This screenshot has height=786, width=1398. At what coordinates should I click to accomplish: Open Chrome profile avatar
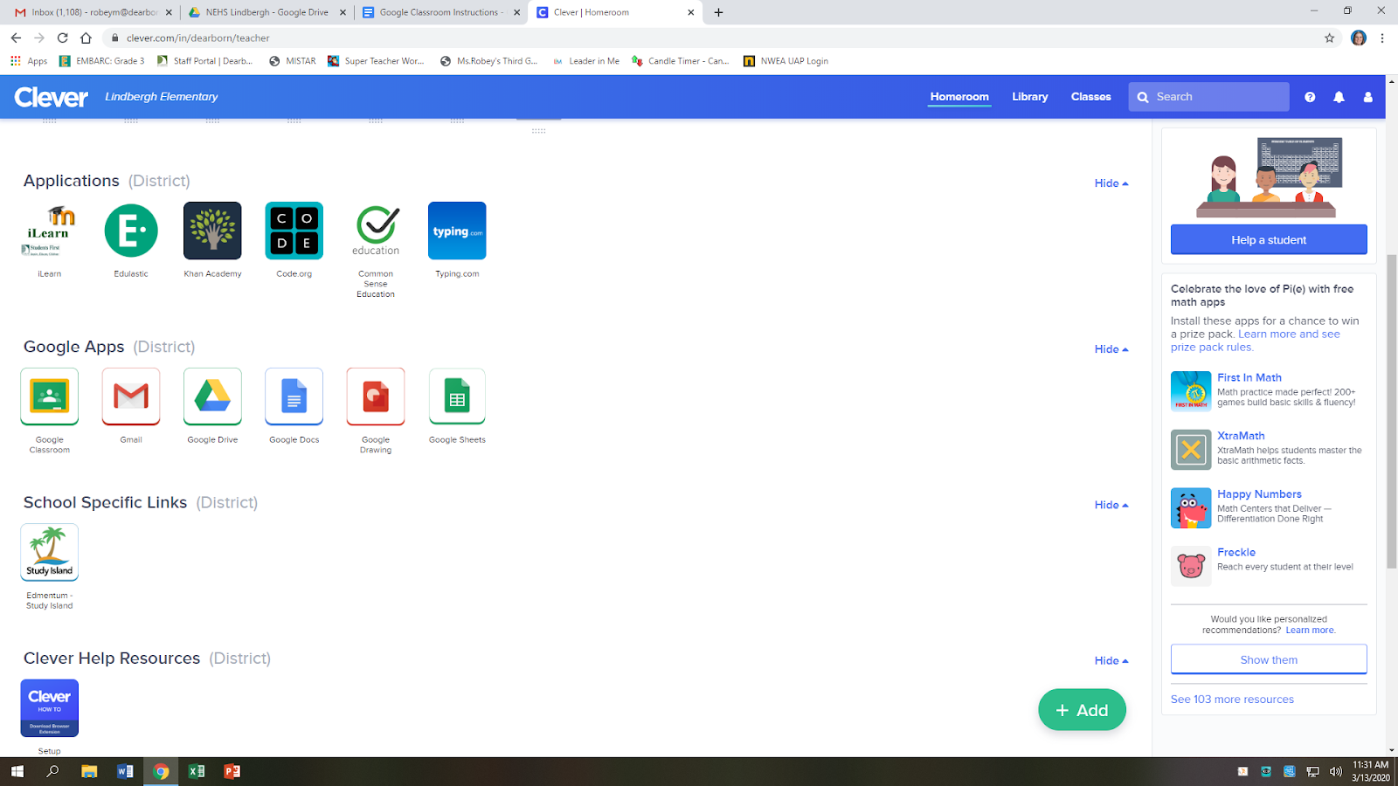pyautogui.click(x=1358, y=38)
